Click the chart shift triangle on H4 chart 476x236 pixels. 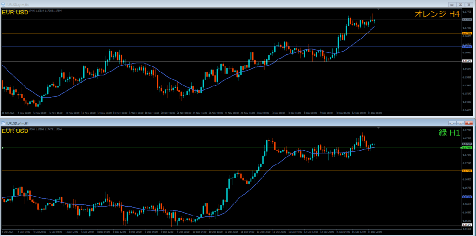click(x=379, y=9)
